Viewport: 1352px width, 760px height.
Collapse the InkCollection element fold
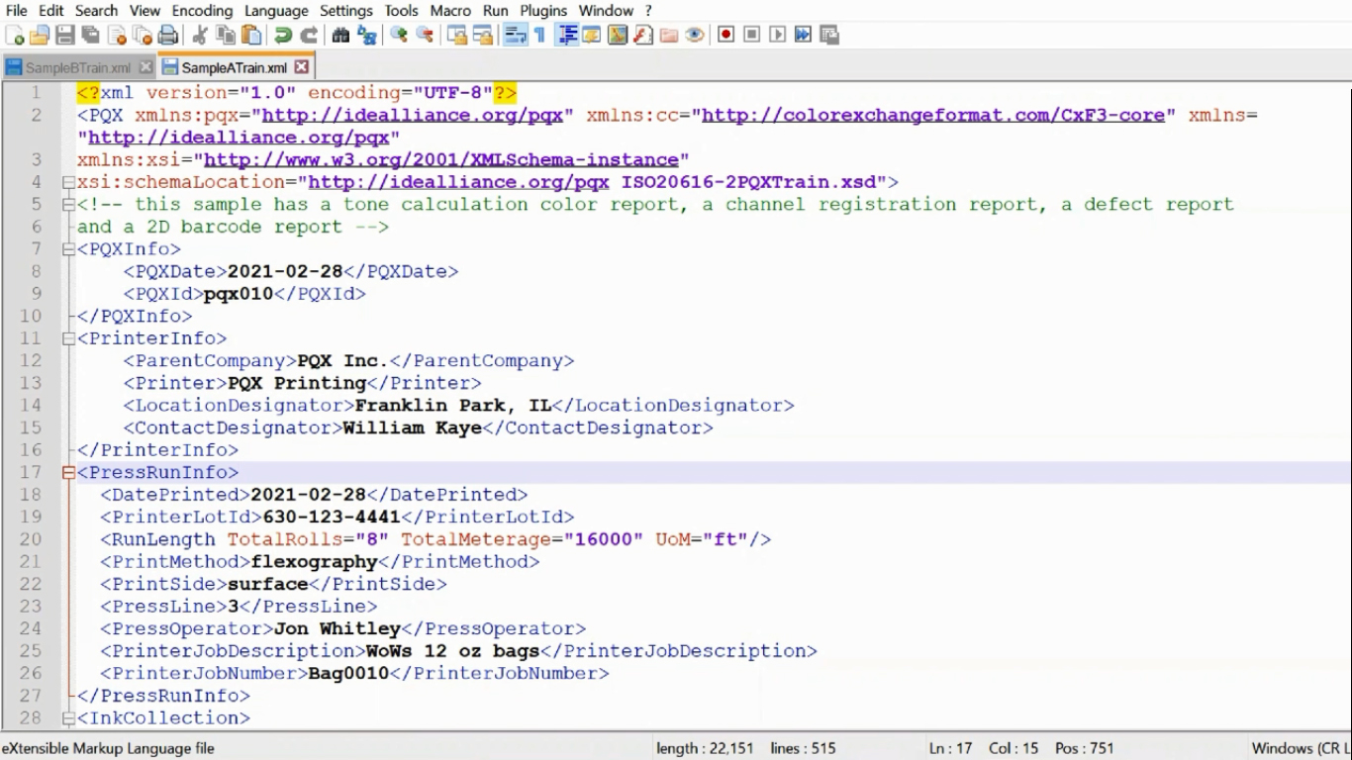pos(68,718)
